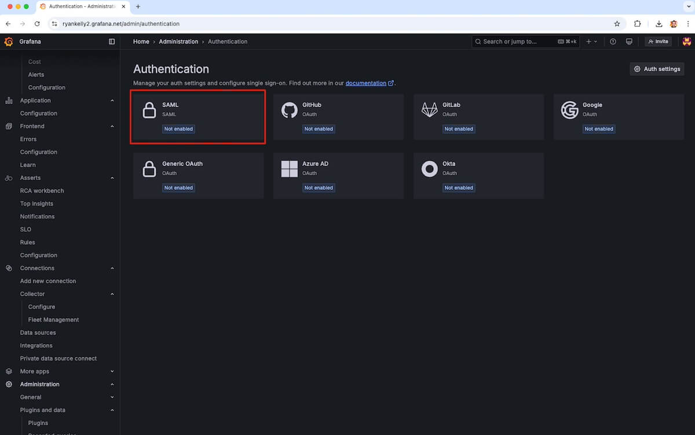
Task: Open the documentation link
Action: 370,83
